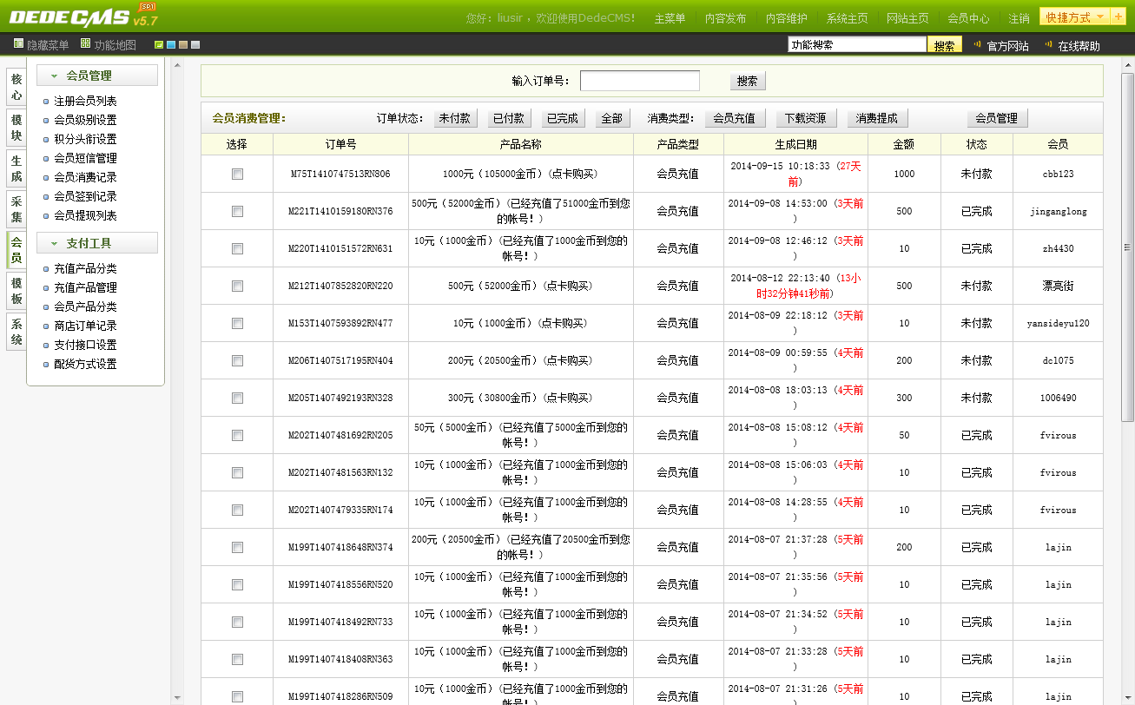Click the 隐藏菜单 (hide menu) icon
The width and height of the screenshot is (1135, 705).
[18, 43]
